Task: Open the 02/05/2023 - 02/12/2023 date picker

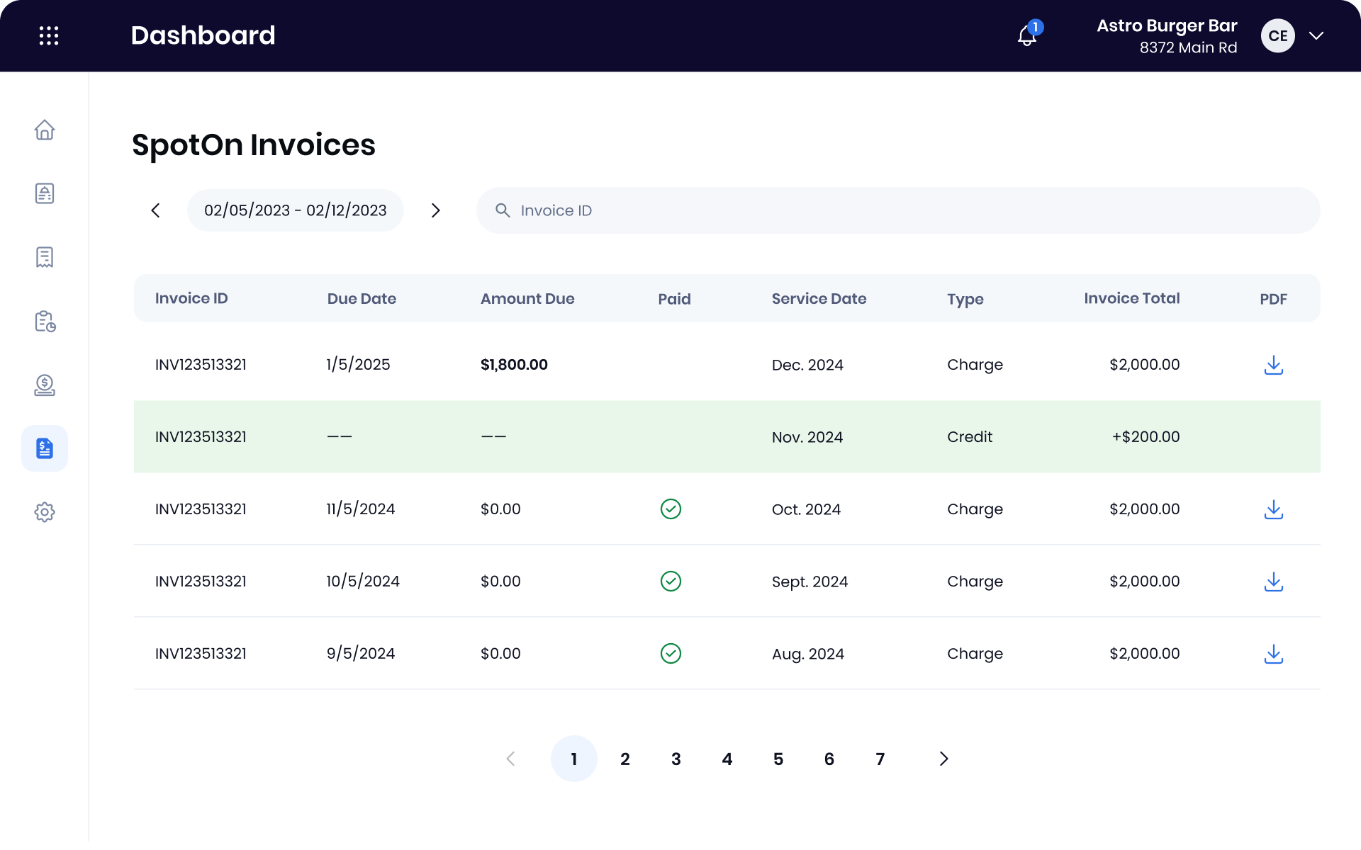Action: pos(296,210)
